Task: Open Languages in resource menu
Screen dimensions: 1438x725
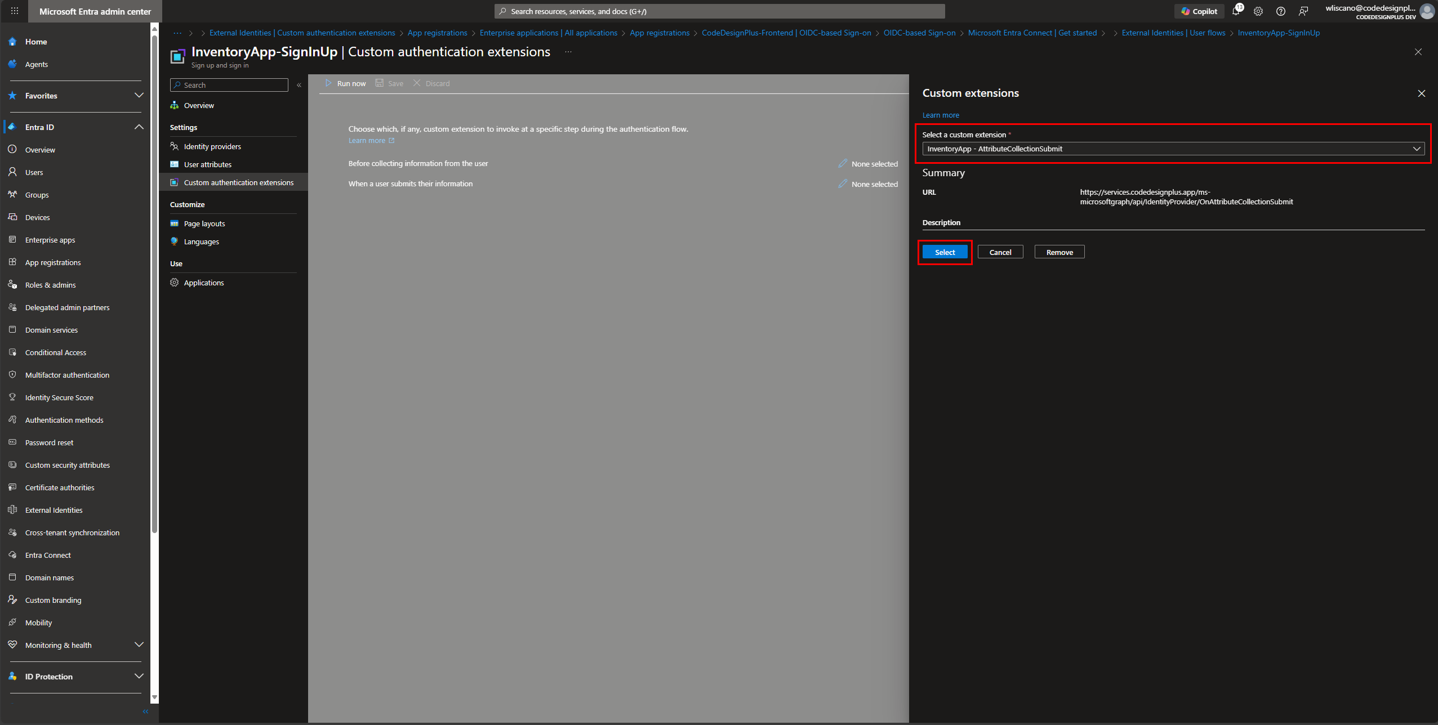Action: tap(201, 241)
